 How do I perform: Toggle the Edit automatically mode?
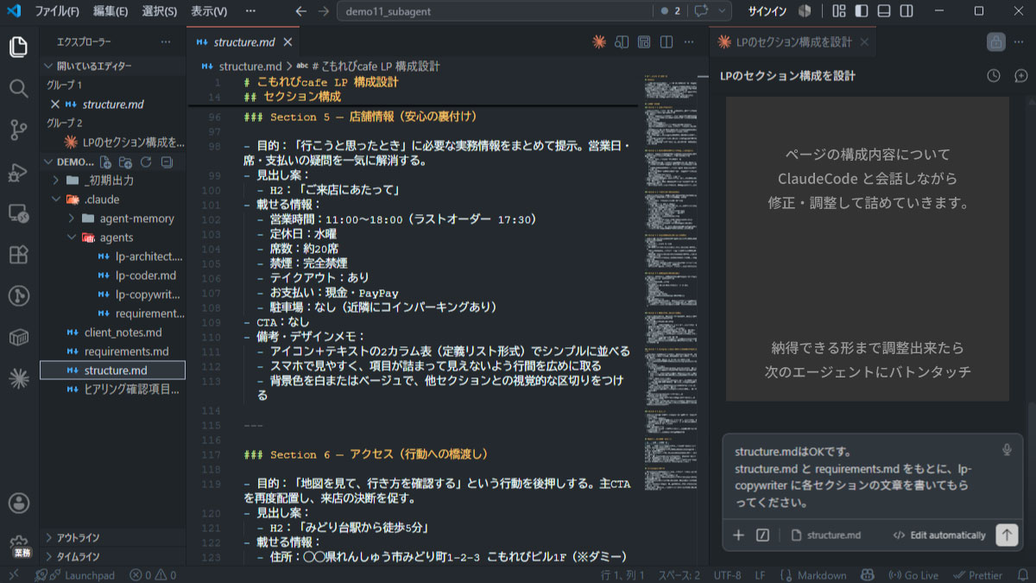pos(938,535)
